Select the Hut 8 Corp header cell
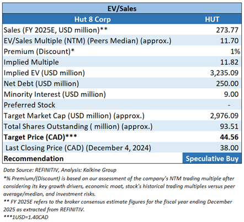Image resolution: width=244 pixels, height=222 pixels. 93,19
